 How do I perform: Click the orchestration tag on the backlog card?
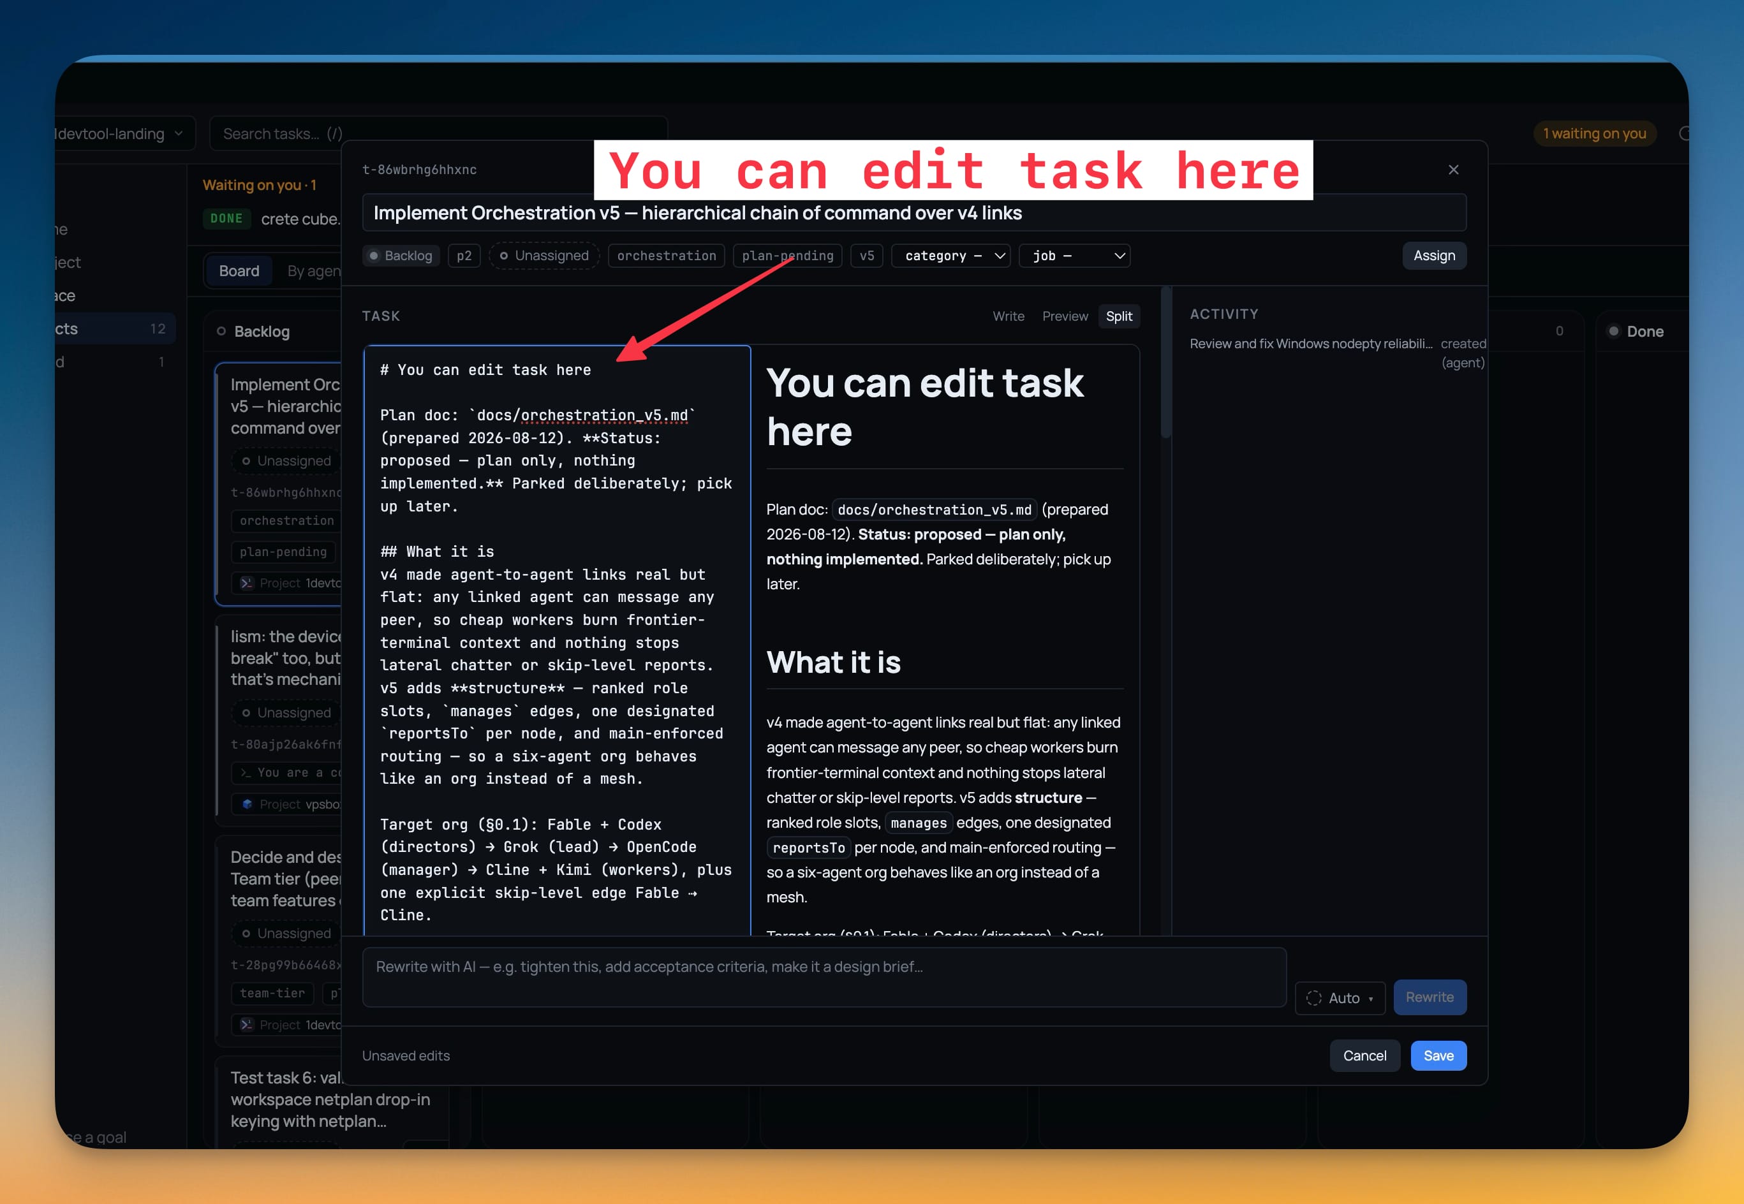click(286, 520)
